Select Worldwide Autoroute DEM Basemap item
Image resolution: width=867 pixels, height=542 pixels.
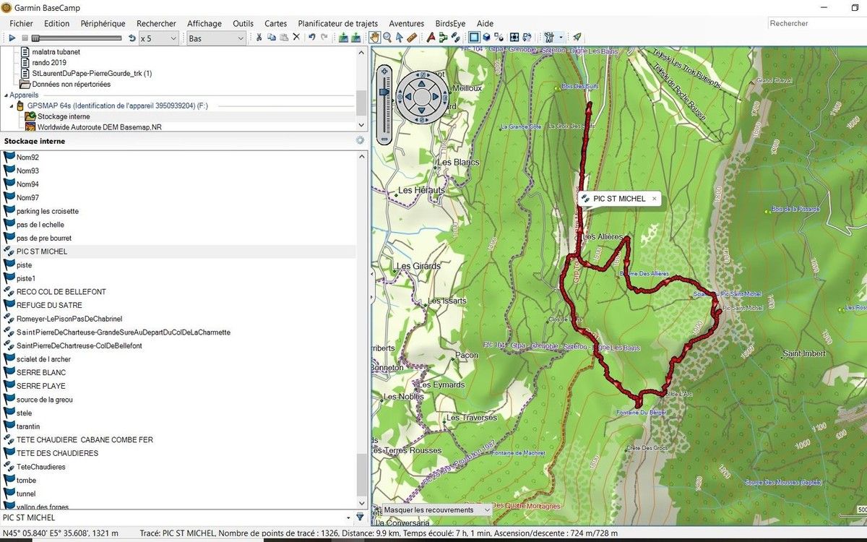coord(100,126)
